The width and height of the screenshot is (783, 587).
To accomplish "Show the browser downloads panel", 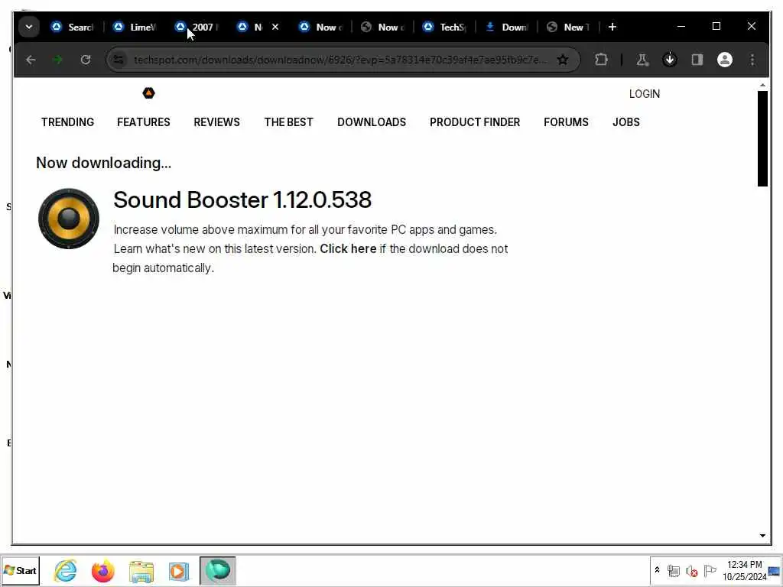I will (670, 60).
